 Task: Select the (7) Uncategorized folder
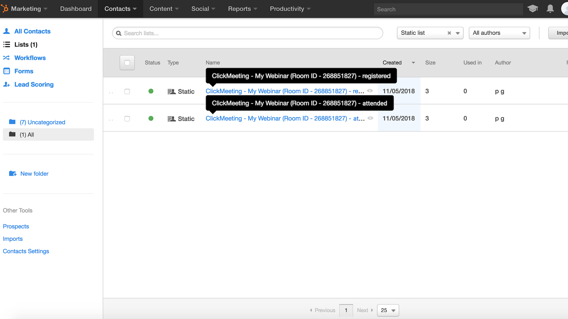pos(42,122)
